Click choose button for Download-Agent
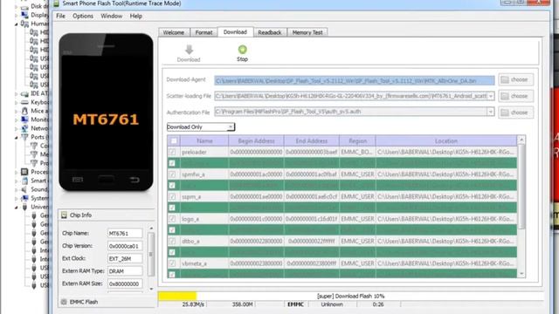 pos(516,79)
